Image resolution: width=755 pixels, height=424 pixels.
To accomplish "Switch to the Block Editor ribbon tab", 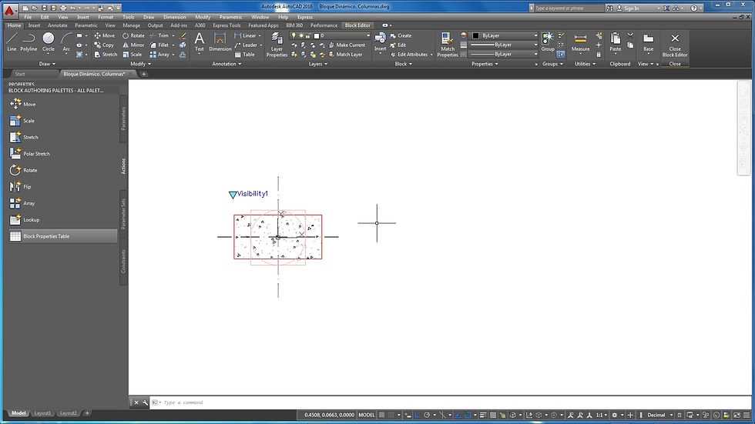I will 357,25.
